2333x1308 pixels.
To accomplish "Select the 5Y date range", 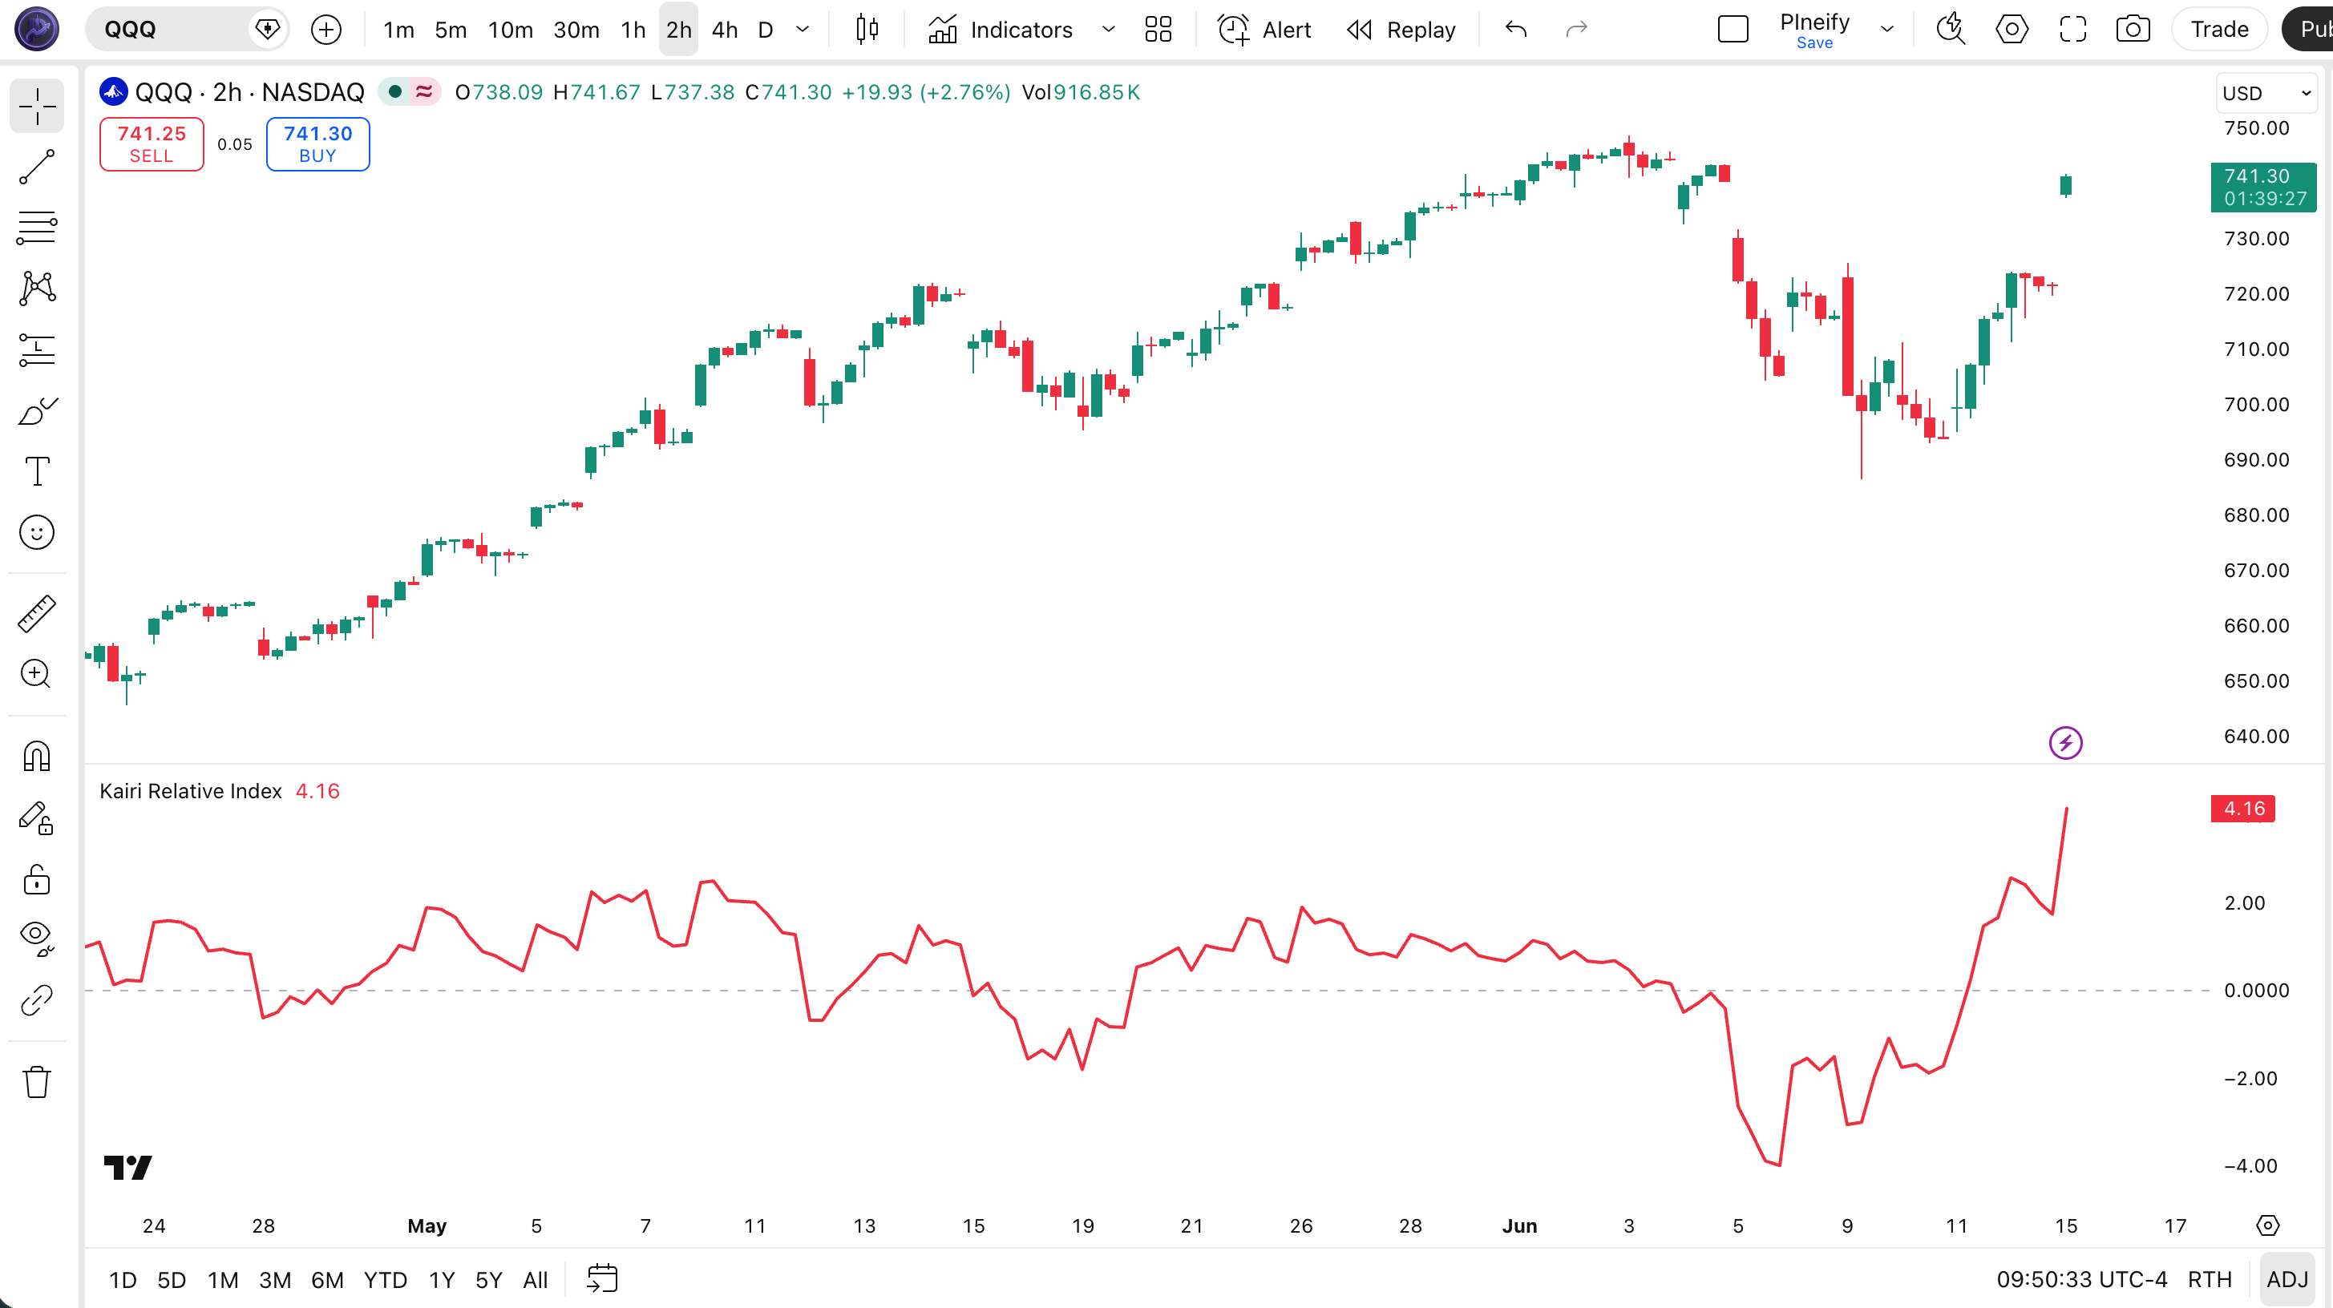I will click(x=488, y=1280).
